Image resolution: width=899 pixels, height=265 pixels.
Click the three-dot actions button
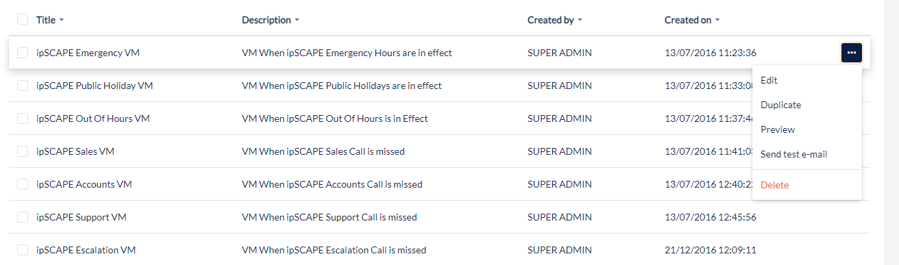click(x=851, y=53)
